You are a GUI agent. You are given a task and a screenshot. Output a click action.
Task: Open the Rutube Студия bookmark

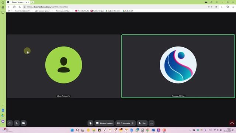[97, 11]
